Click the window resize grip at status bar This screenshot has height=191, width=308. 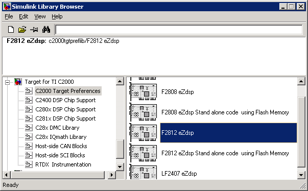pos(302,185)
